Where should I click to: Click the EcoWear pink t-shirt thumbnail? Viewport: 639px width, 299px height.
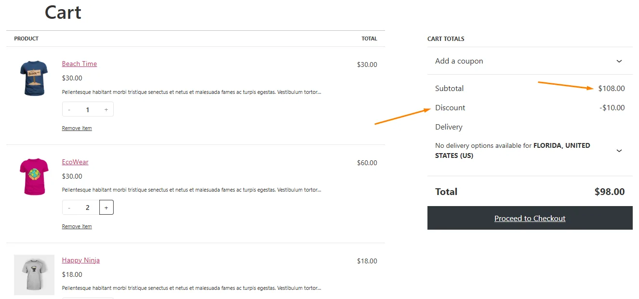coord(34,177)
